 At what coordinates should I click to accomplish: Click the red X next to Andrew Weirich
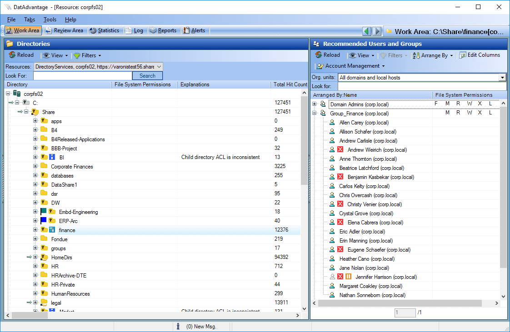[340, 150]
